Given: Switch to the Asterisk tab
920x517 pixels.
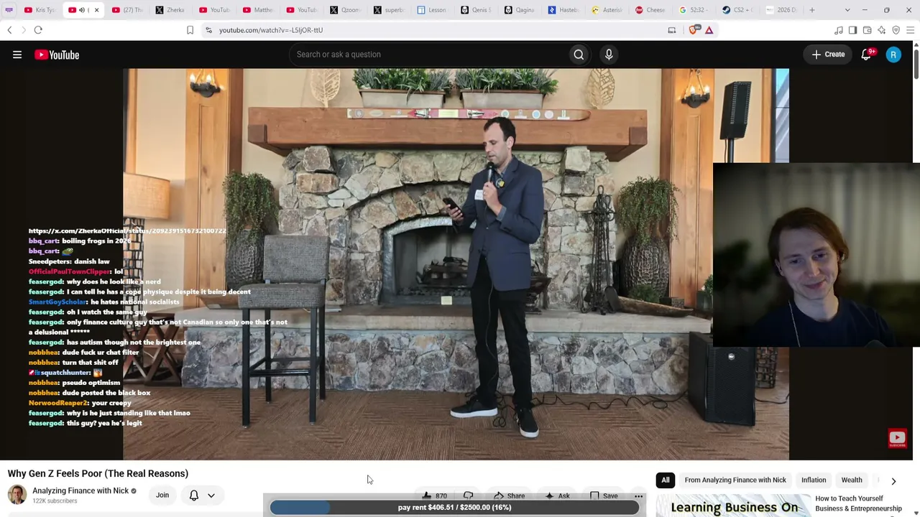Looking at the screenshot, I should click(607, 10).
